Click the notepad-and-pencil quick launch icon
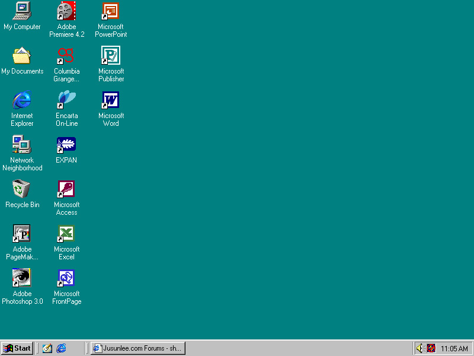 pyautogui.click(x=47, y=348)
